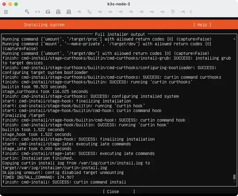Click final 'SUCCESS: curtin command install' line
This screenshot has width=238, height=196.
click(64, 182)
